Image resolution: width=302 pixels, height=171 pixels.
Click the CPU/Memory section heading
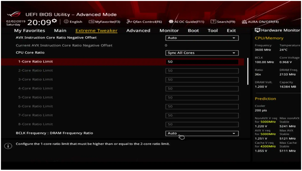[269, 38]
